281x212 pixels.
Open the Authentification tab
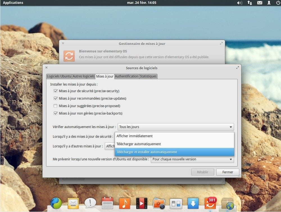127,76
